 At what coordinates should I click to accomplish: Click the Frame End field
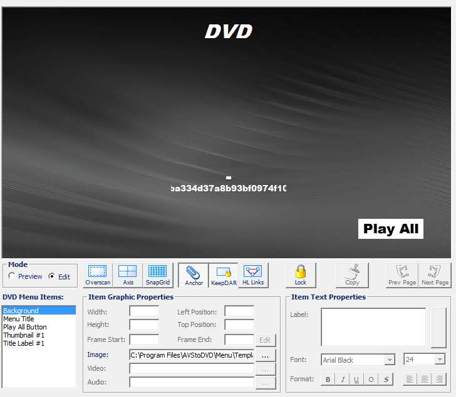(x=239, y=339)
